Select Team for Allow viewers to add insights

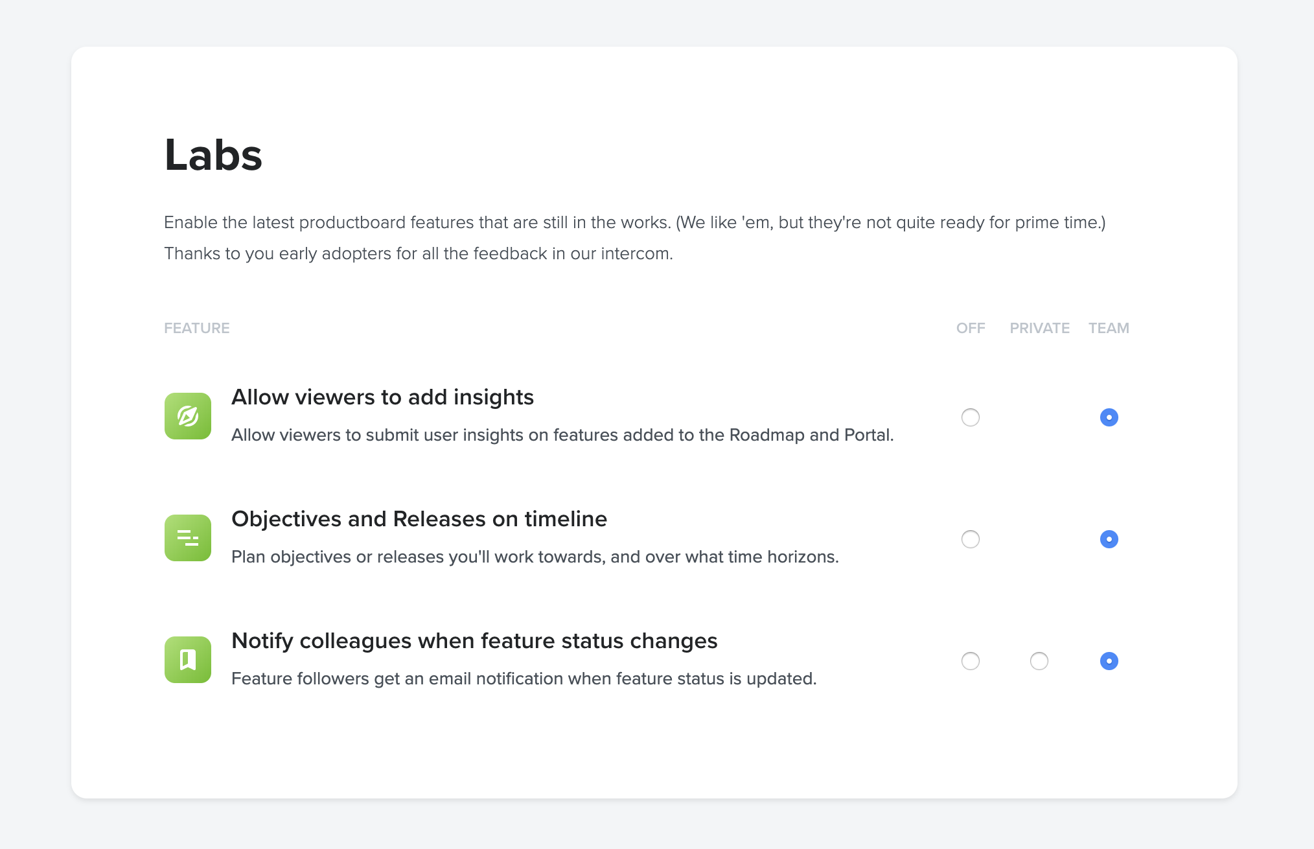1109,417
